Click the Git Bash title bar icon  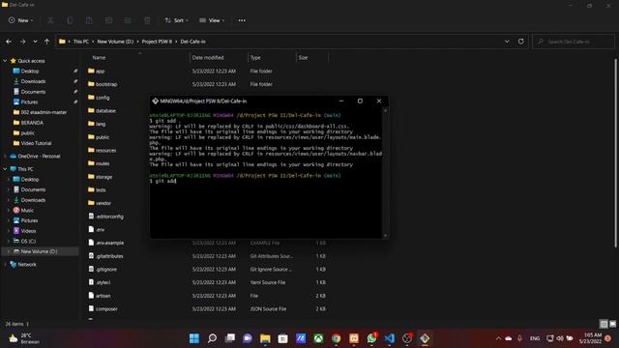click(x=155, y=101)
